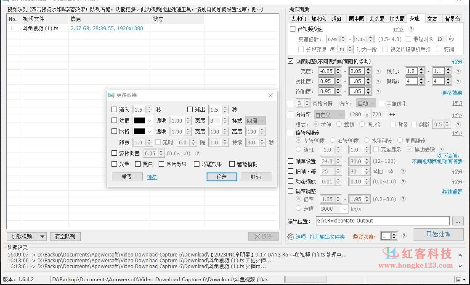Click the 确定 button in dialog

[x=222, y=177]
